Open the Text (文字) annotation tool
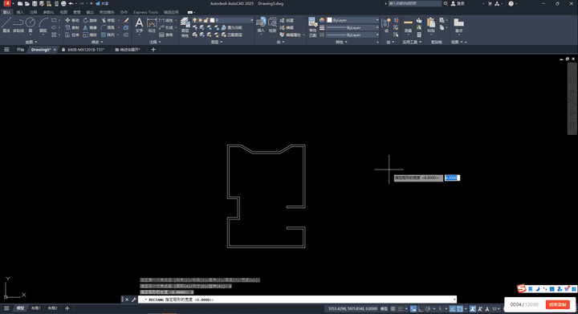Viewport: 578px width, 314px height. click(139, 25)
